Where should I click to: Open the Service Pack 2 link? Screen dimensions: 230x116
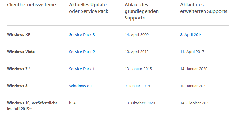[x=82, y=52]
